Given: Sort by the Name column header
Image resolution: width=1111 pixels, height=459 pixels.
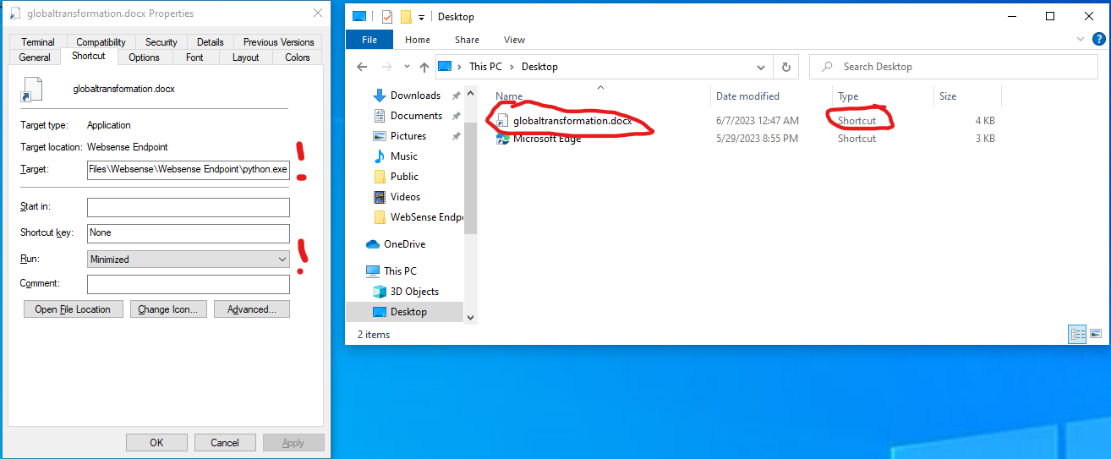Looking at the screenshot, I should tap(509, 96).
